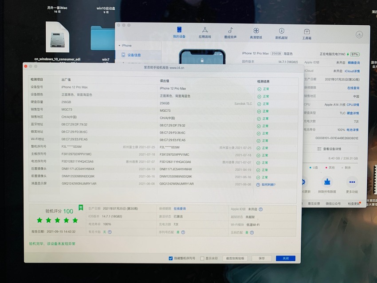
Task: Click the 出厂值 column header
Action: (66, 80)
